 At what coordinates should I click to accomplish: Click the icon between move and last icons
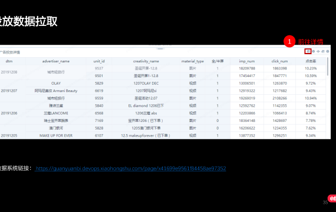click(323, 51)
